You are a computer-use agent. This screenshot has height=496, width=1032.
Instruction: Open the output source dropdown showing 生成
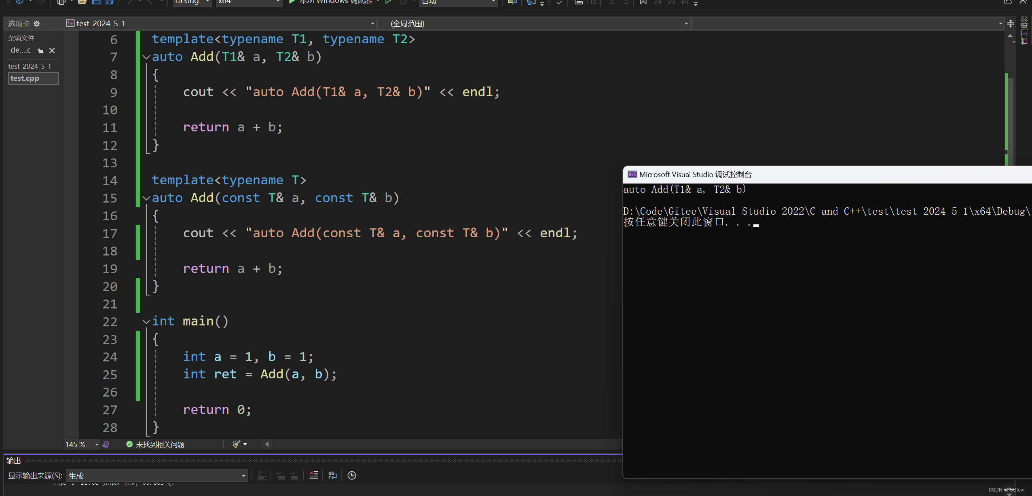[x=243, y=476]
